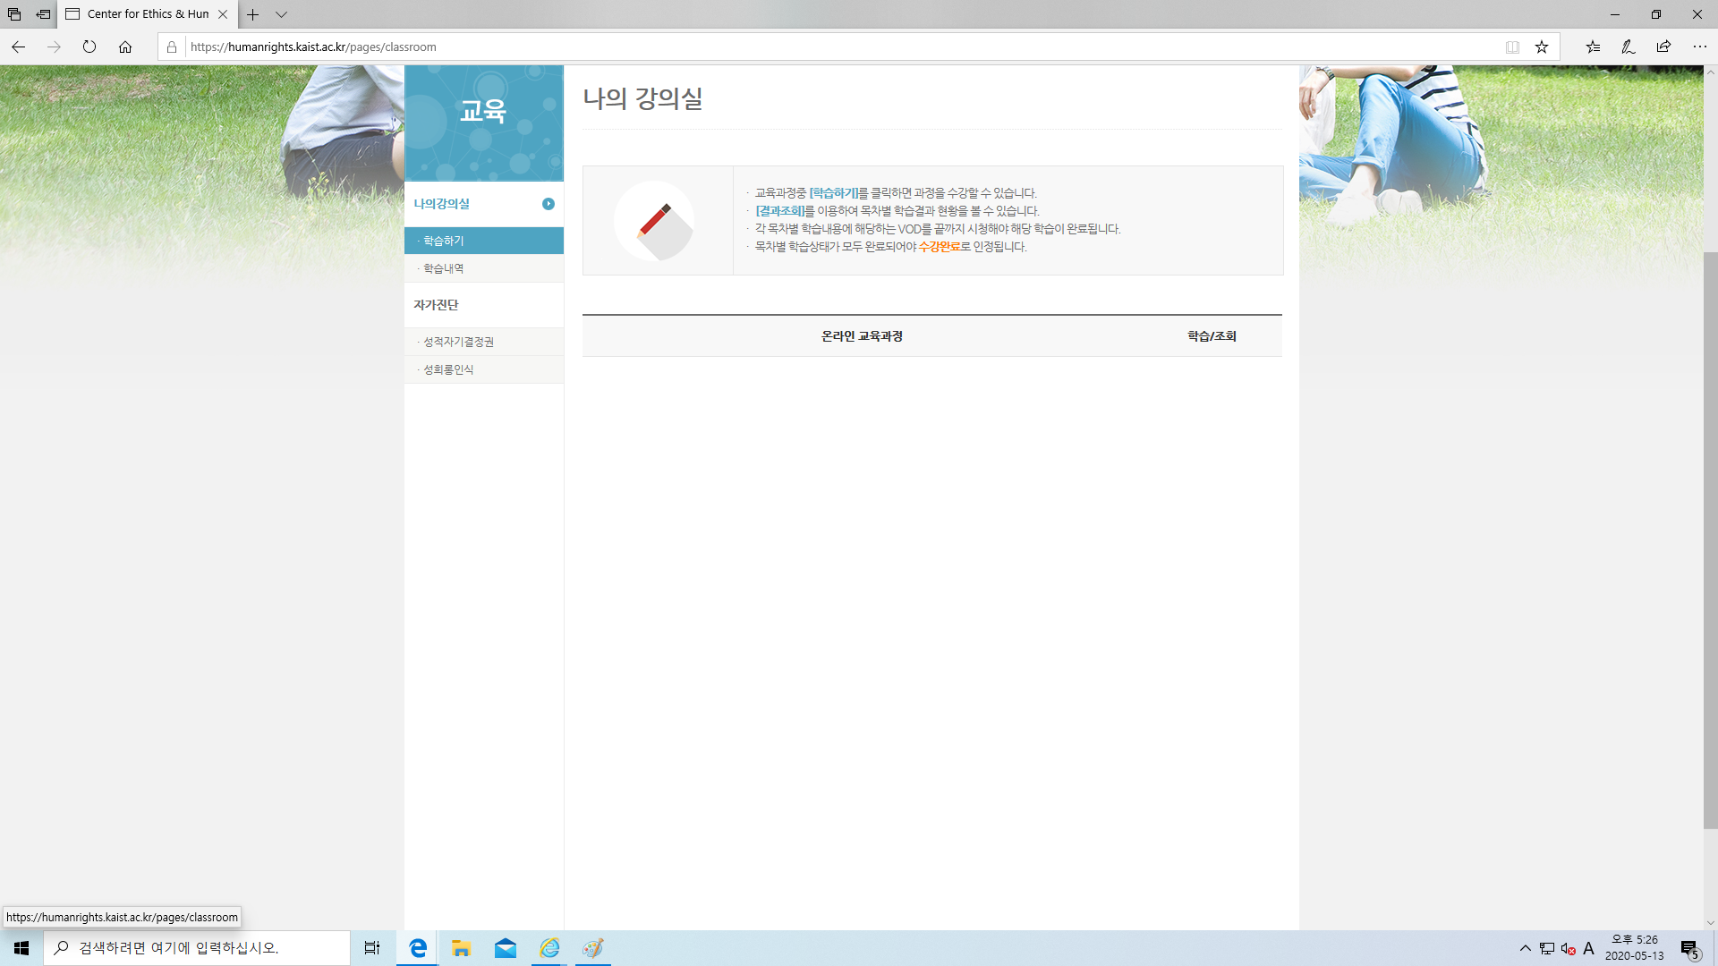
Task: Add this page to favorites star
Action: click(x=1542, y=47)
